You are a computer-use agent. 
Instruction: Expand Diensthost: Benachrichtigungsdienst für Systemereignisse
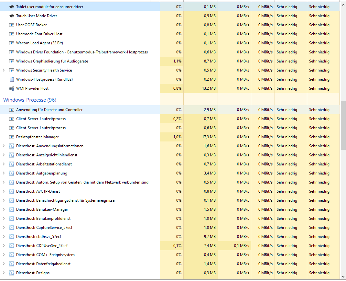click(x=4, y=200)
